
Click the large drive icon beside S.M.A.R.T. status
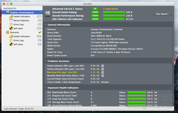(x=48, y=14)
